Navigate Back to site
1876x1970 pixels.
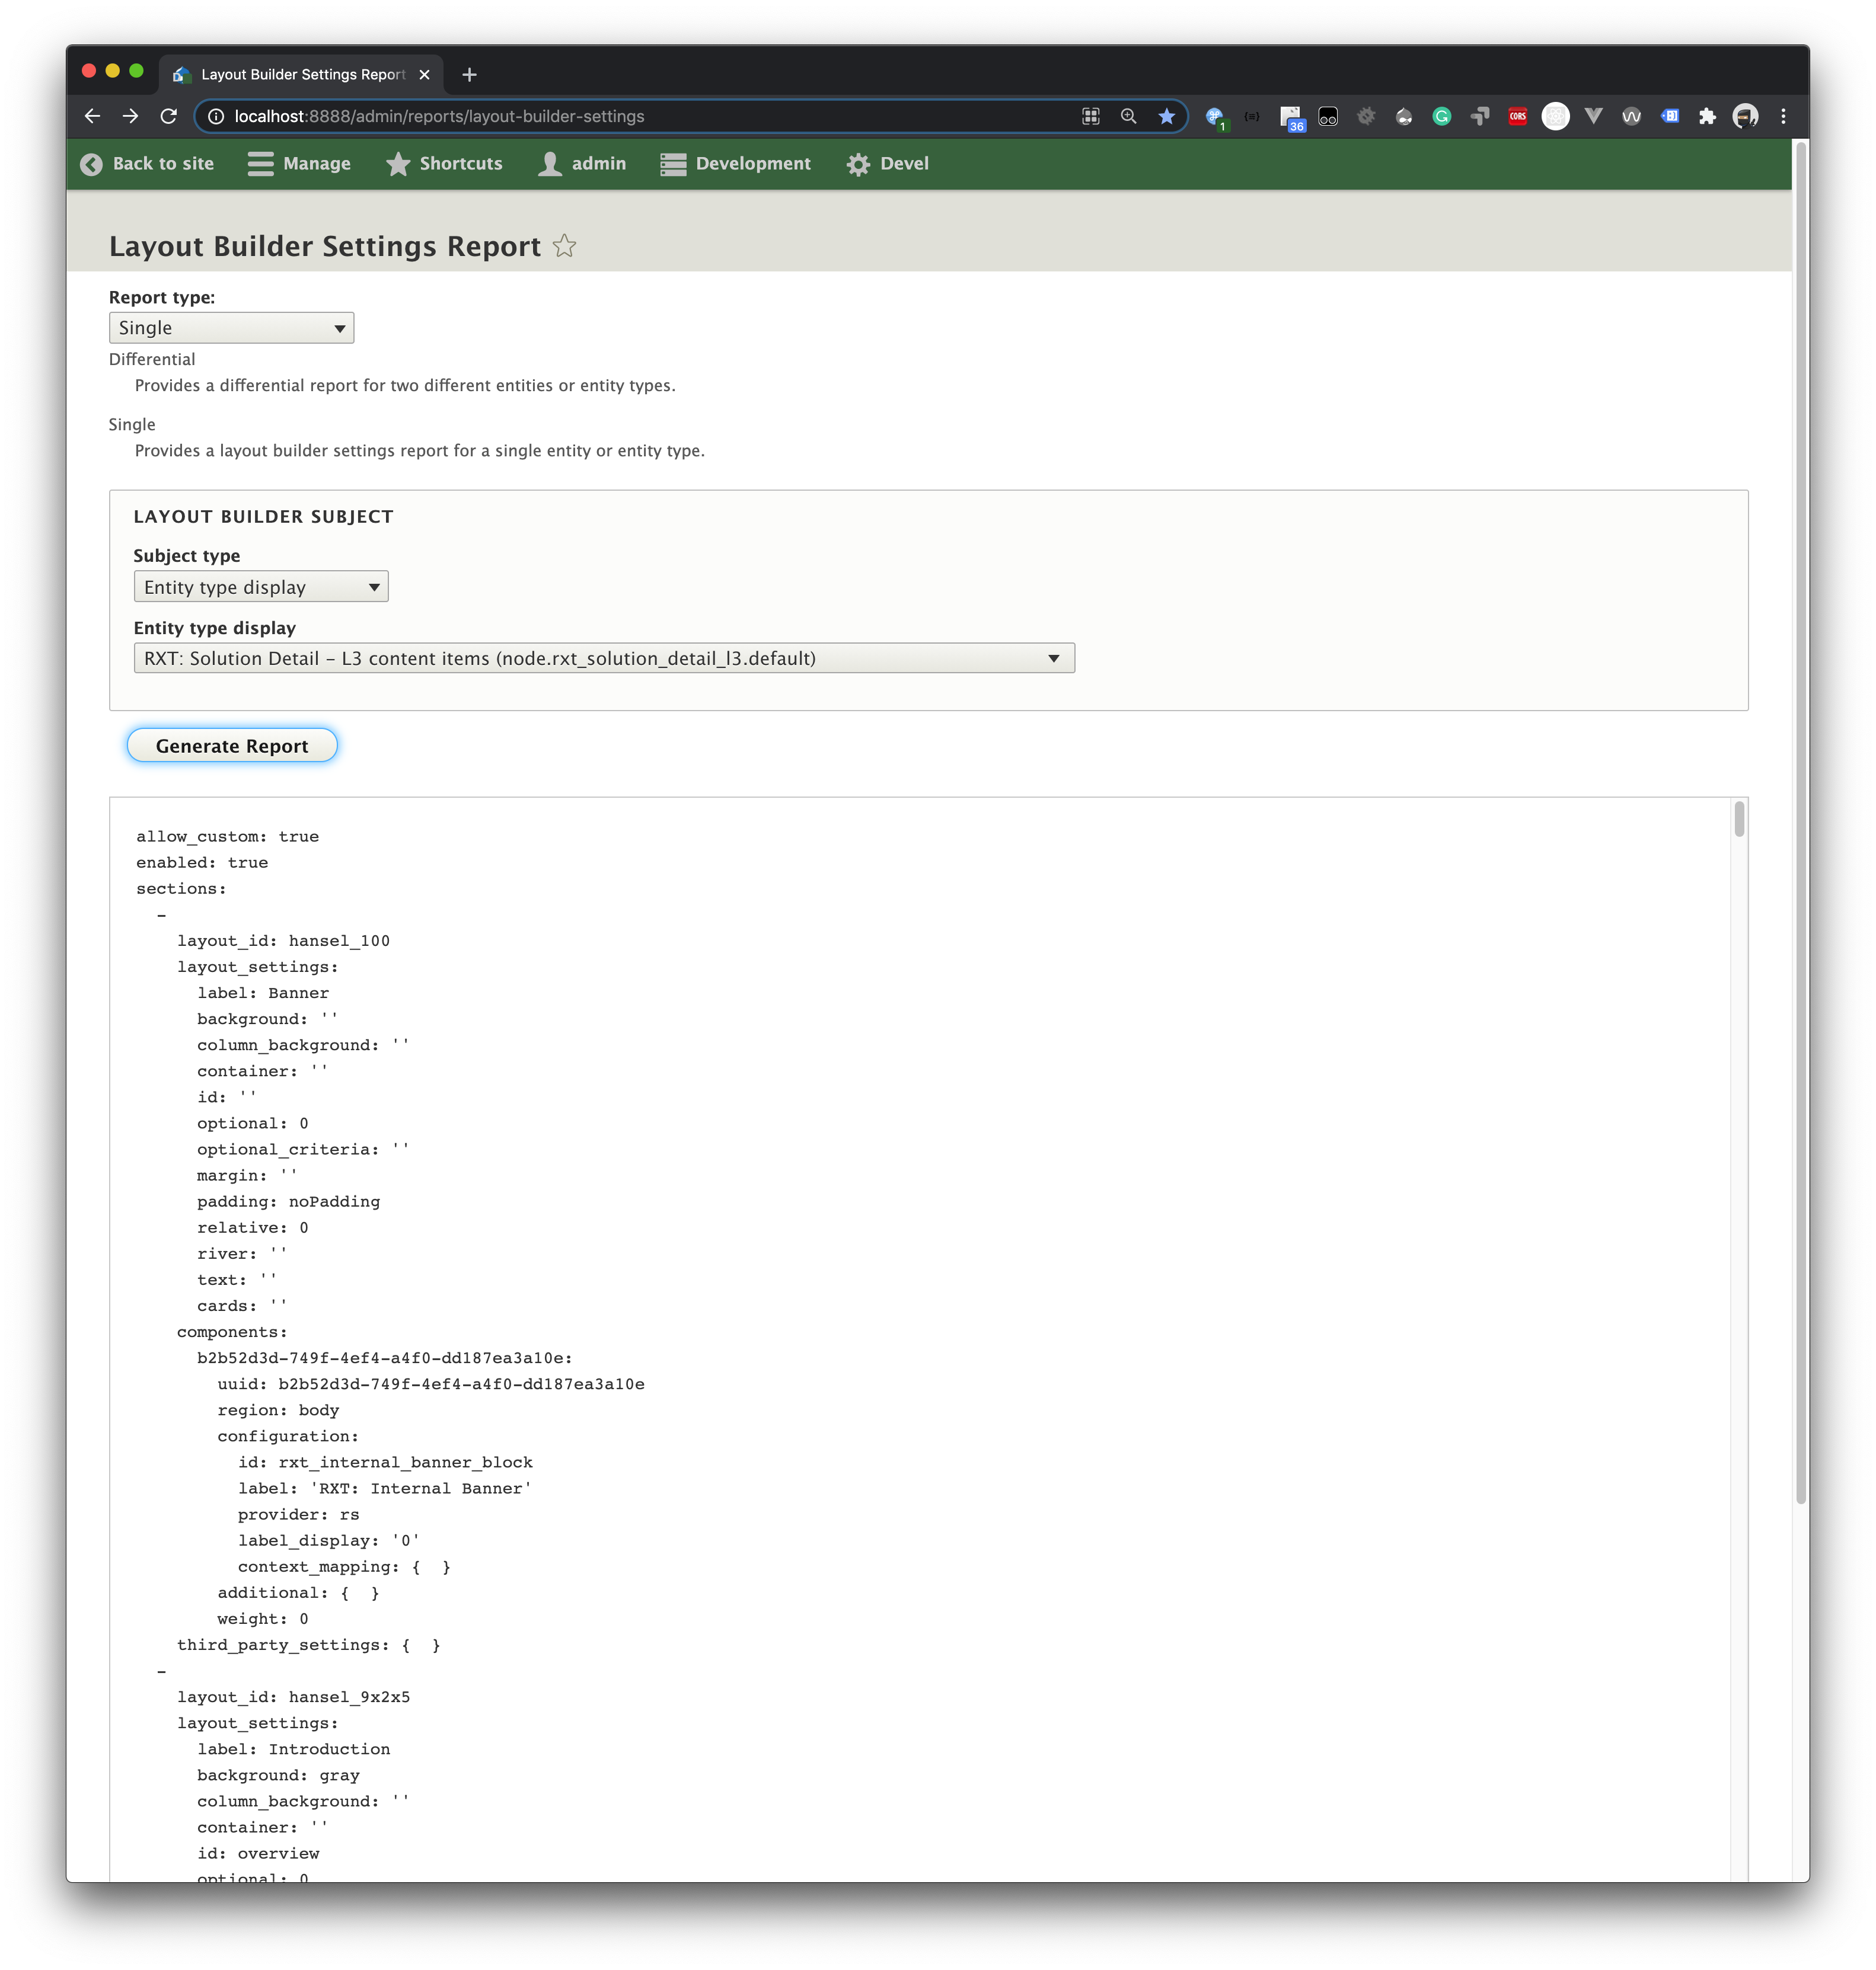tap(148, 163)
